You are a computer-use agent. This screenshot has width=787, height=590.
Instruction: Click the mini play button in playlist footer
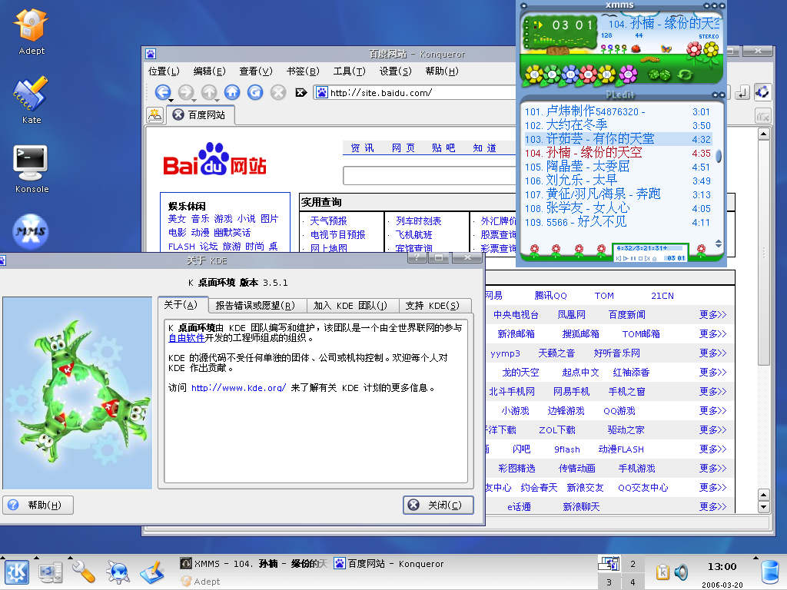click(626, 258)
